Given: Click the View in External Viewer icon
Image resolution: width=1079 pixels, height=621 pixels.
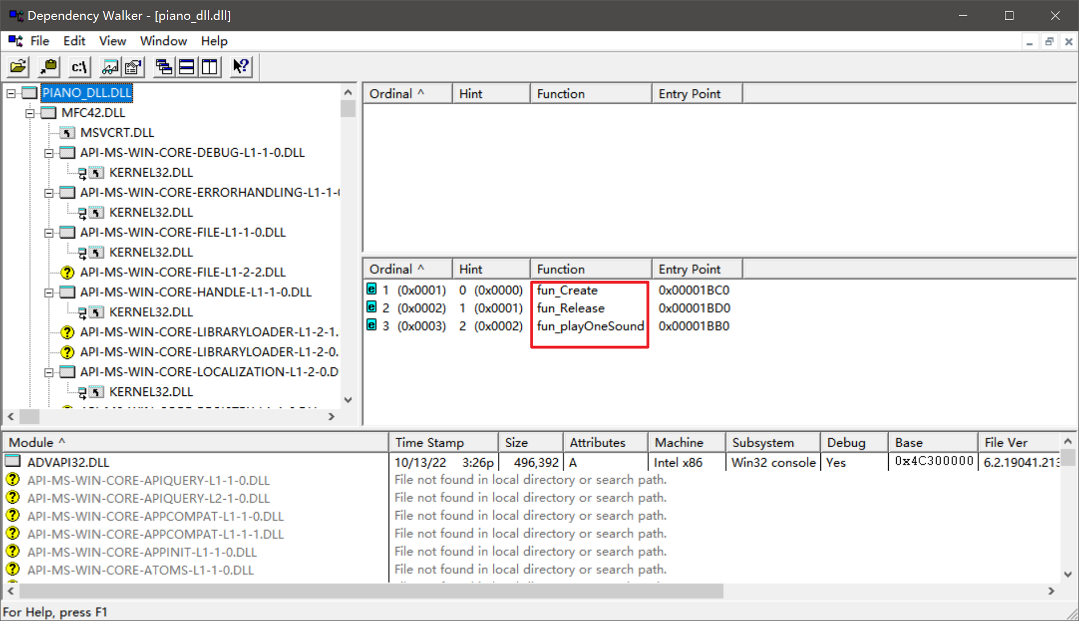Looking at the screenshot, I should tap(111, 67).
